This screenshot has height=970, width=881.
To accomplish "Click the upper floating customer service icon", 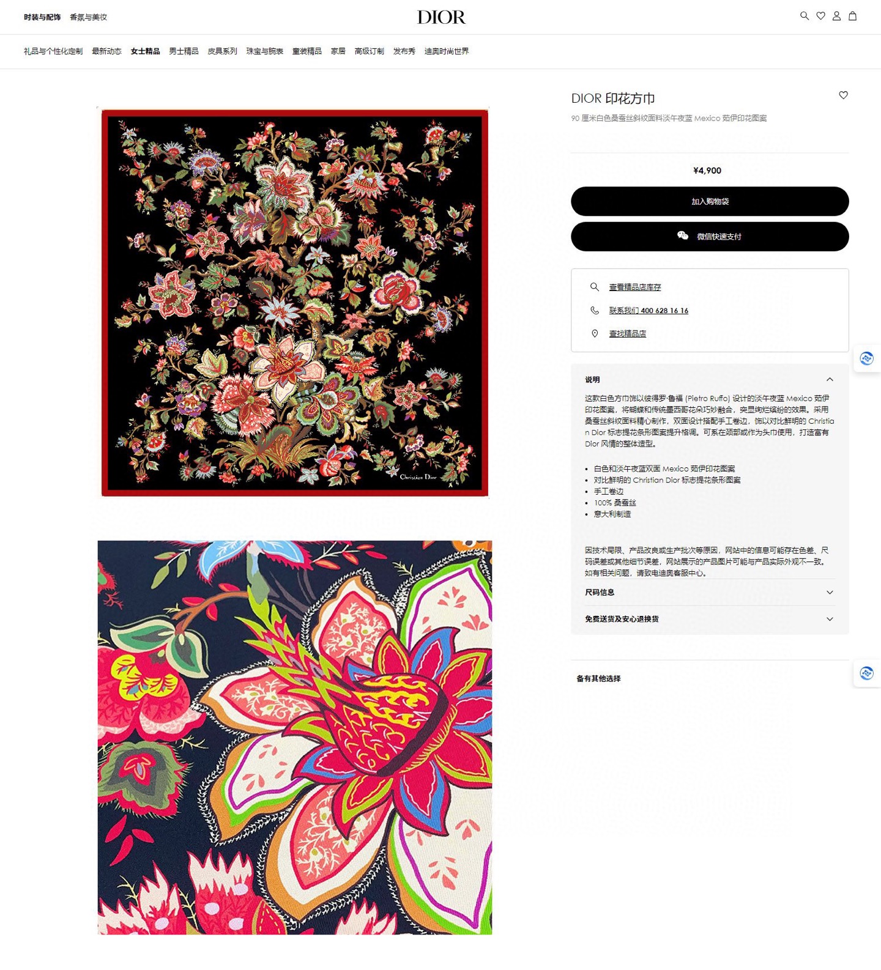I will click(867, 358).
